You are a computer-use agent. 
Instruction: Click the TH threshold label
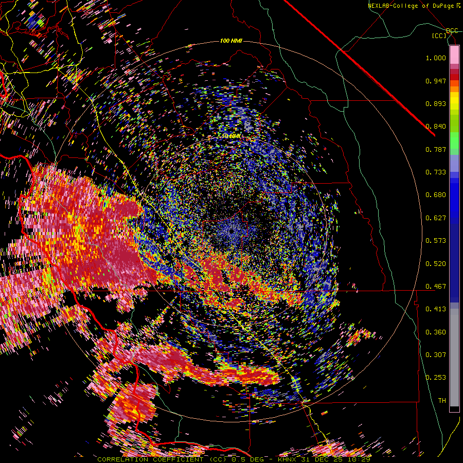442,401
